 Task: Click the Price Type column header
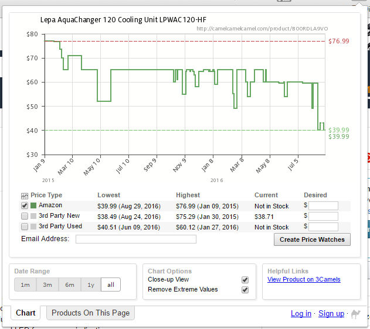tap(46, 195)
